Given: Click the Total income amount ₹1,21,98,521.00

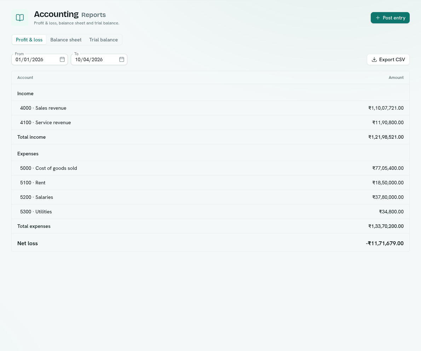Looking at the screenshot, I should click(386, 137).
